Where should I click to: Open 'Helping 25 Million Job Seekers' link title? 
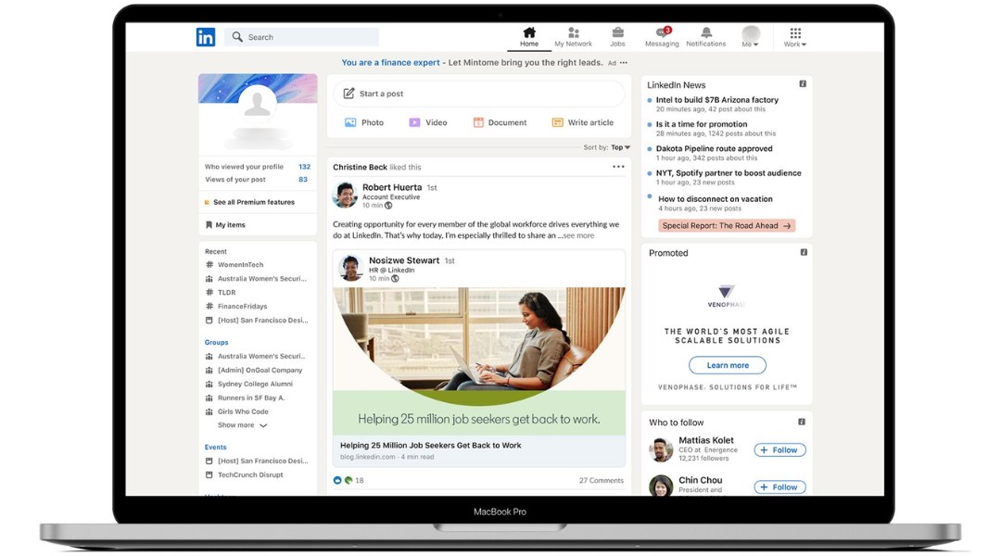click(x=430, y=446)
